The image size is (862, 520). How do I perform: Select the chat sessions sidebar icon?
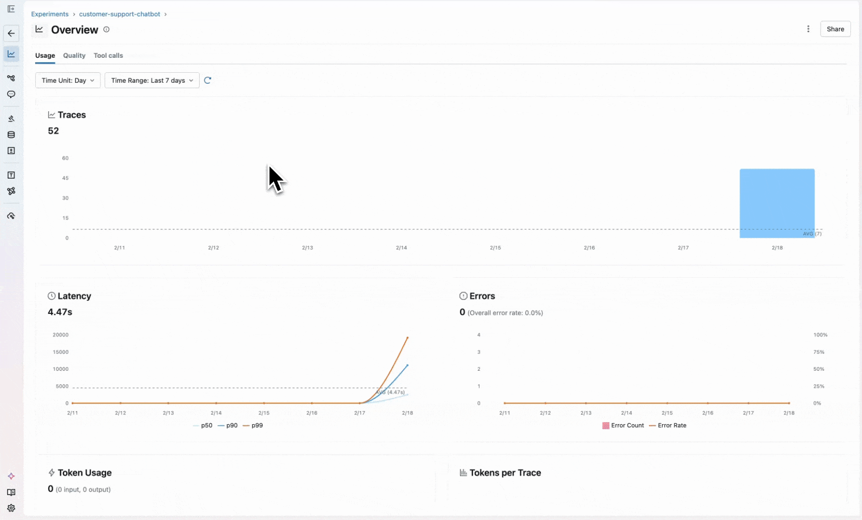point(11,94)
